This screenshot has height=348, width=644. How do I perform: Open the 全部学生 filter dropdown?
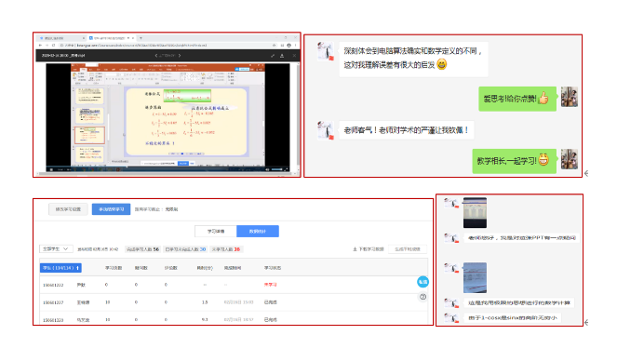(56, 249)
